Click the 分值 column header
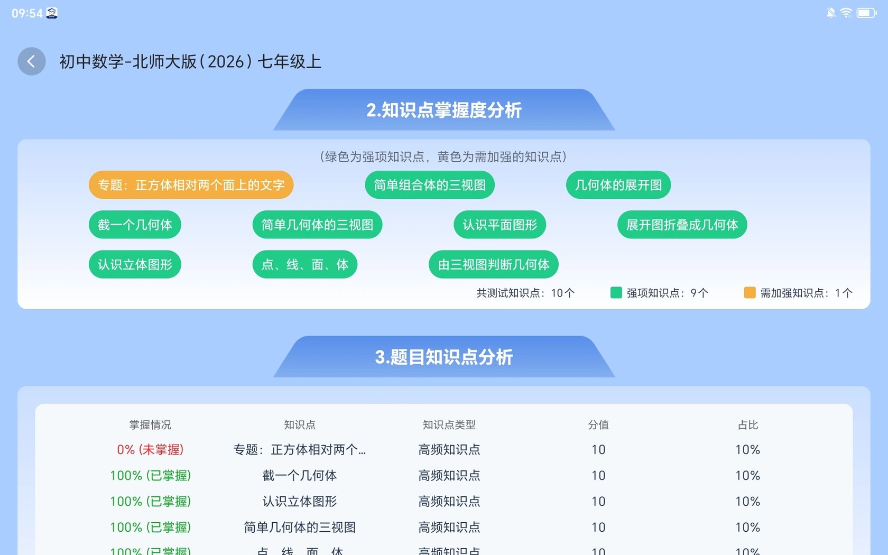 (598, 425)
